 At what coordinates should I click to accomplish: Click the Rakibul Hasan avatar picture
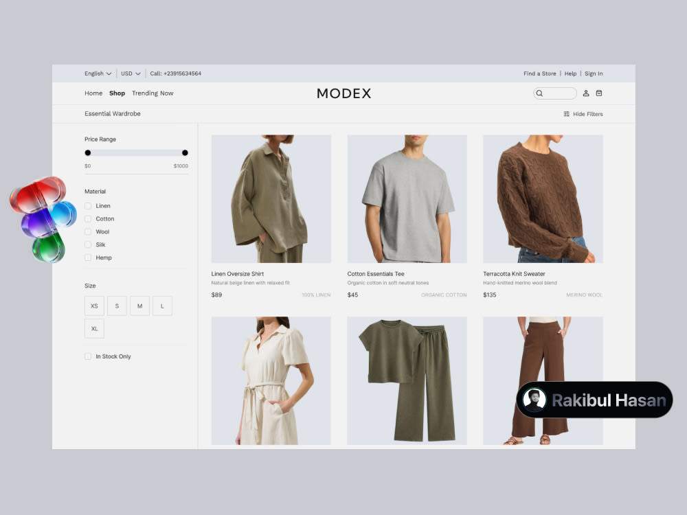[x=535, y=400]
